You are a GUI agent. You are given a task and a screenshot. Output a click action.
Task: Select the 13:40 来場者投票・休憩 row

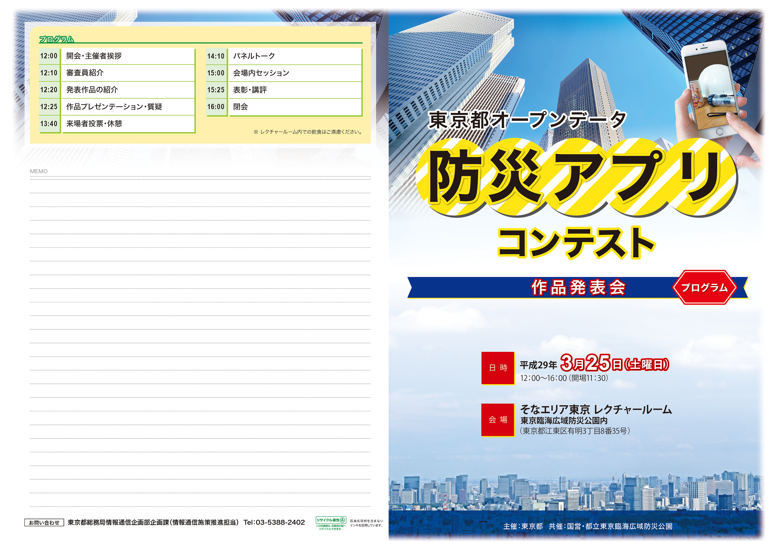pos(117,124)
